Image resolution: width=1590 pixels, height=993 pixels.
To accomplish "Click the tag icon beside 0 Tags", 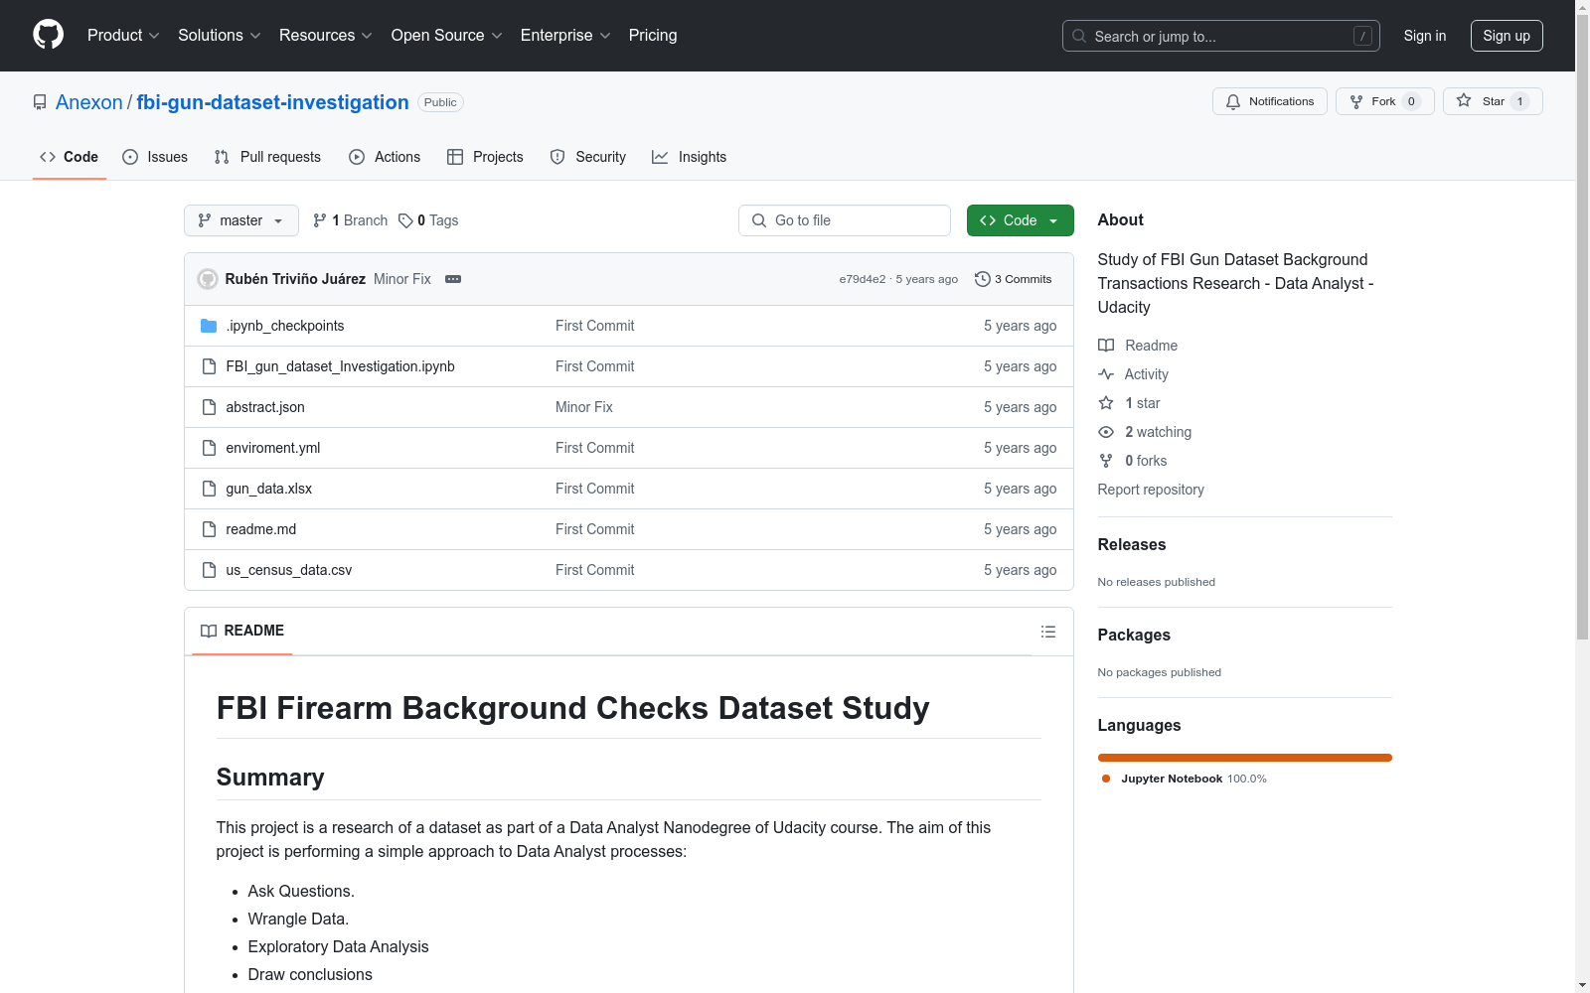I will (405, 220).
